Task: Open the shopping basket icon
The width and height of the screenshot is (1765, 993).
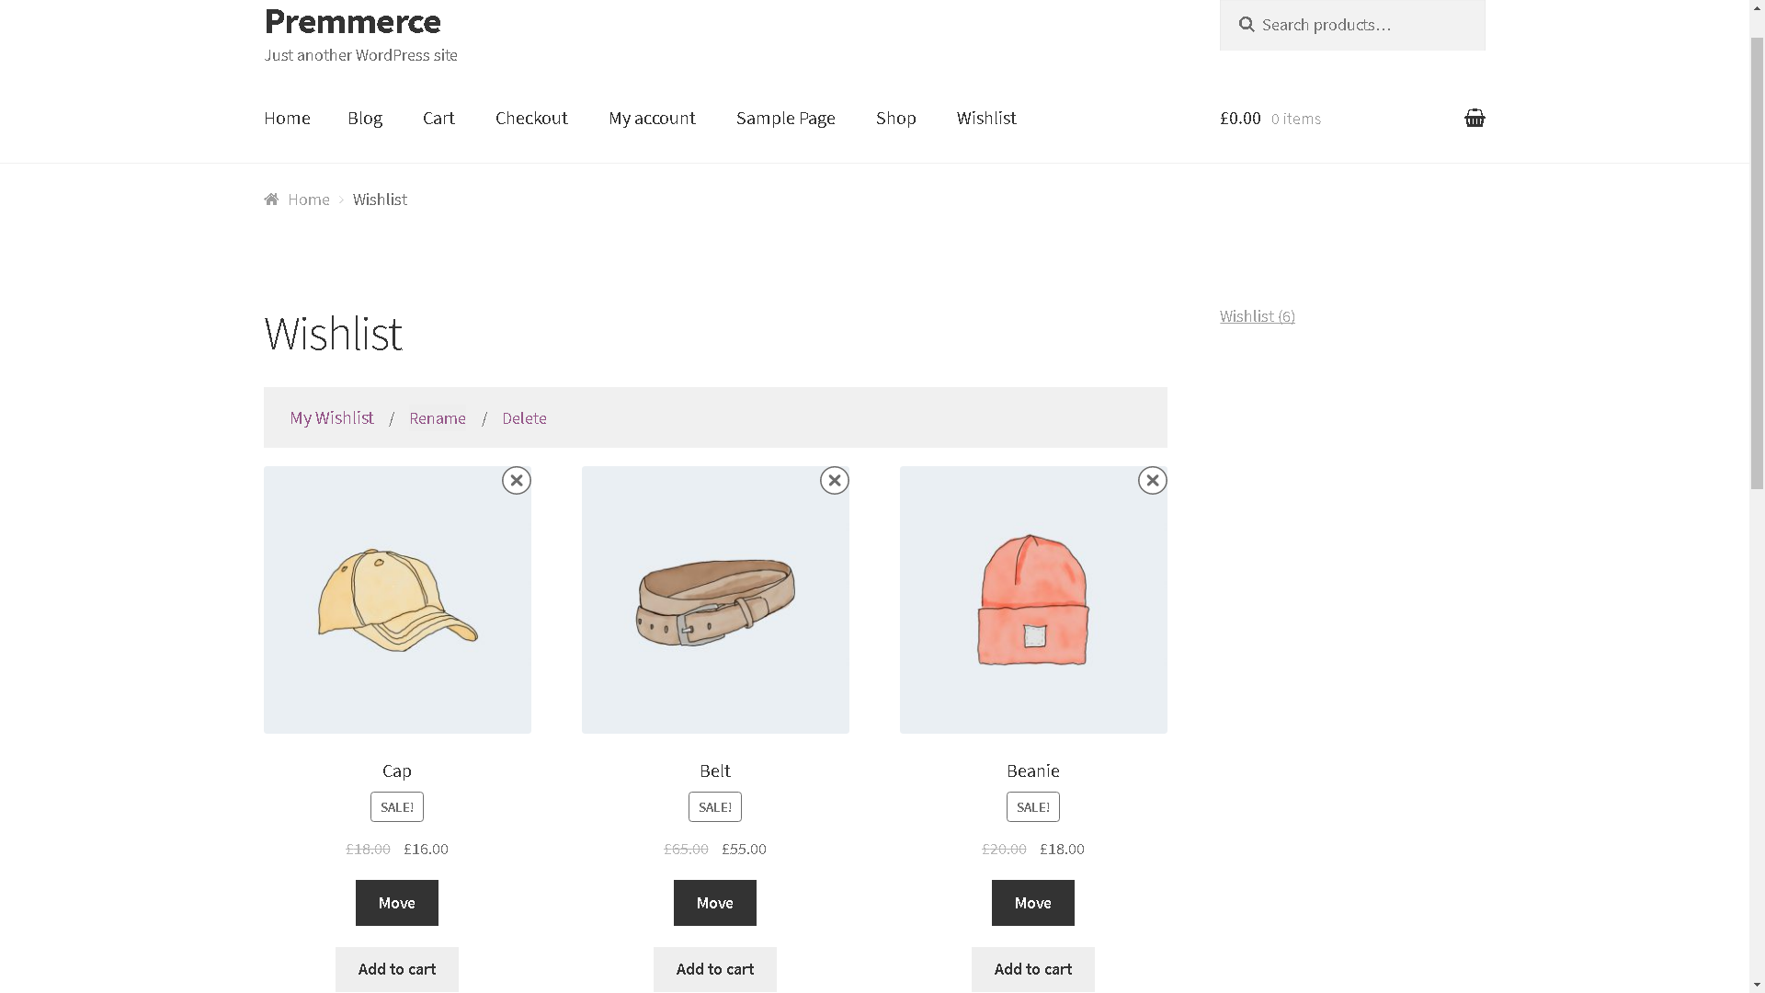Action: [1474, 118]
